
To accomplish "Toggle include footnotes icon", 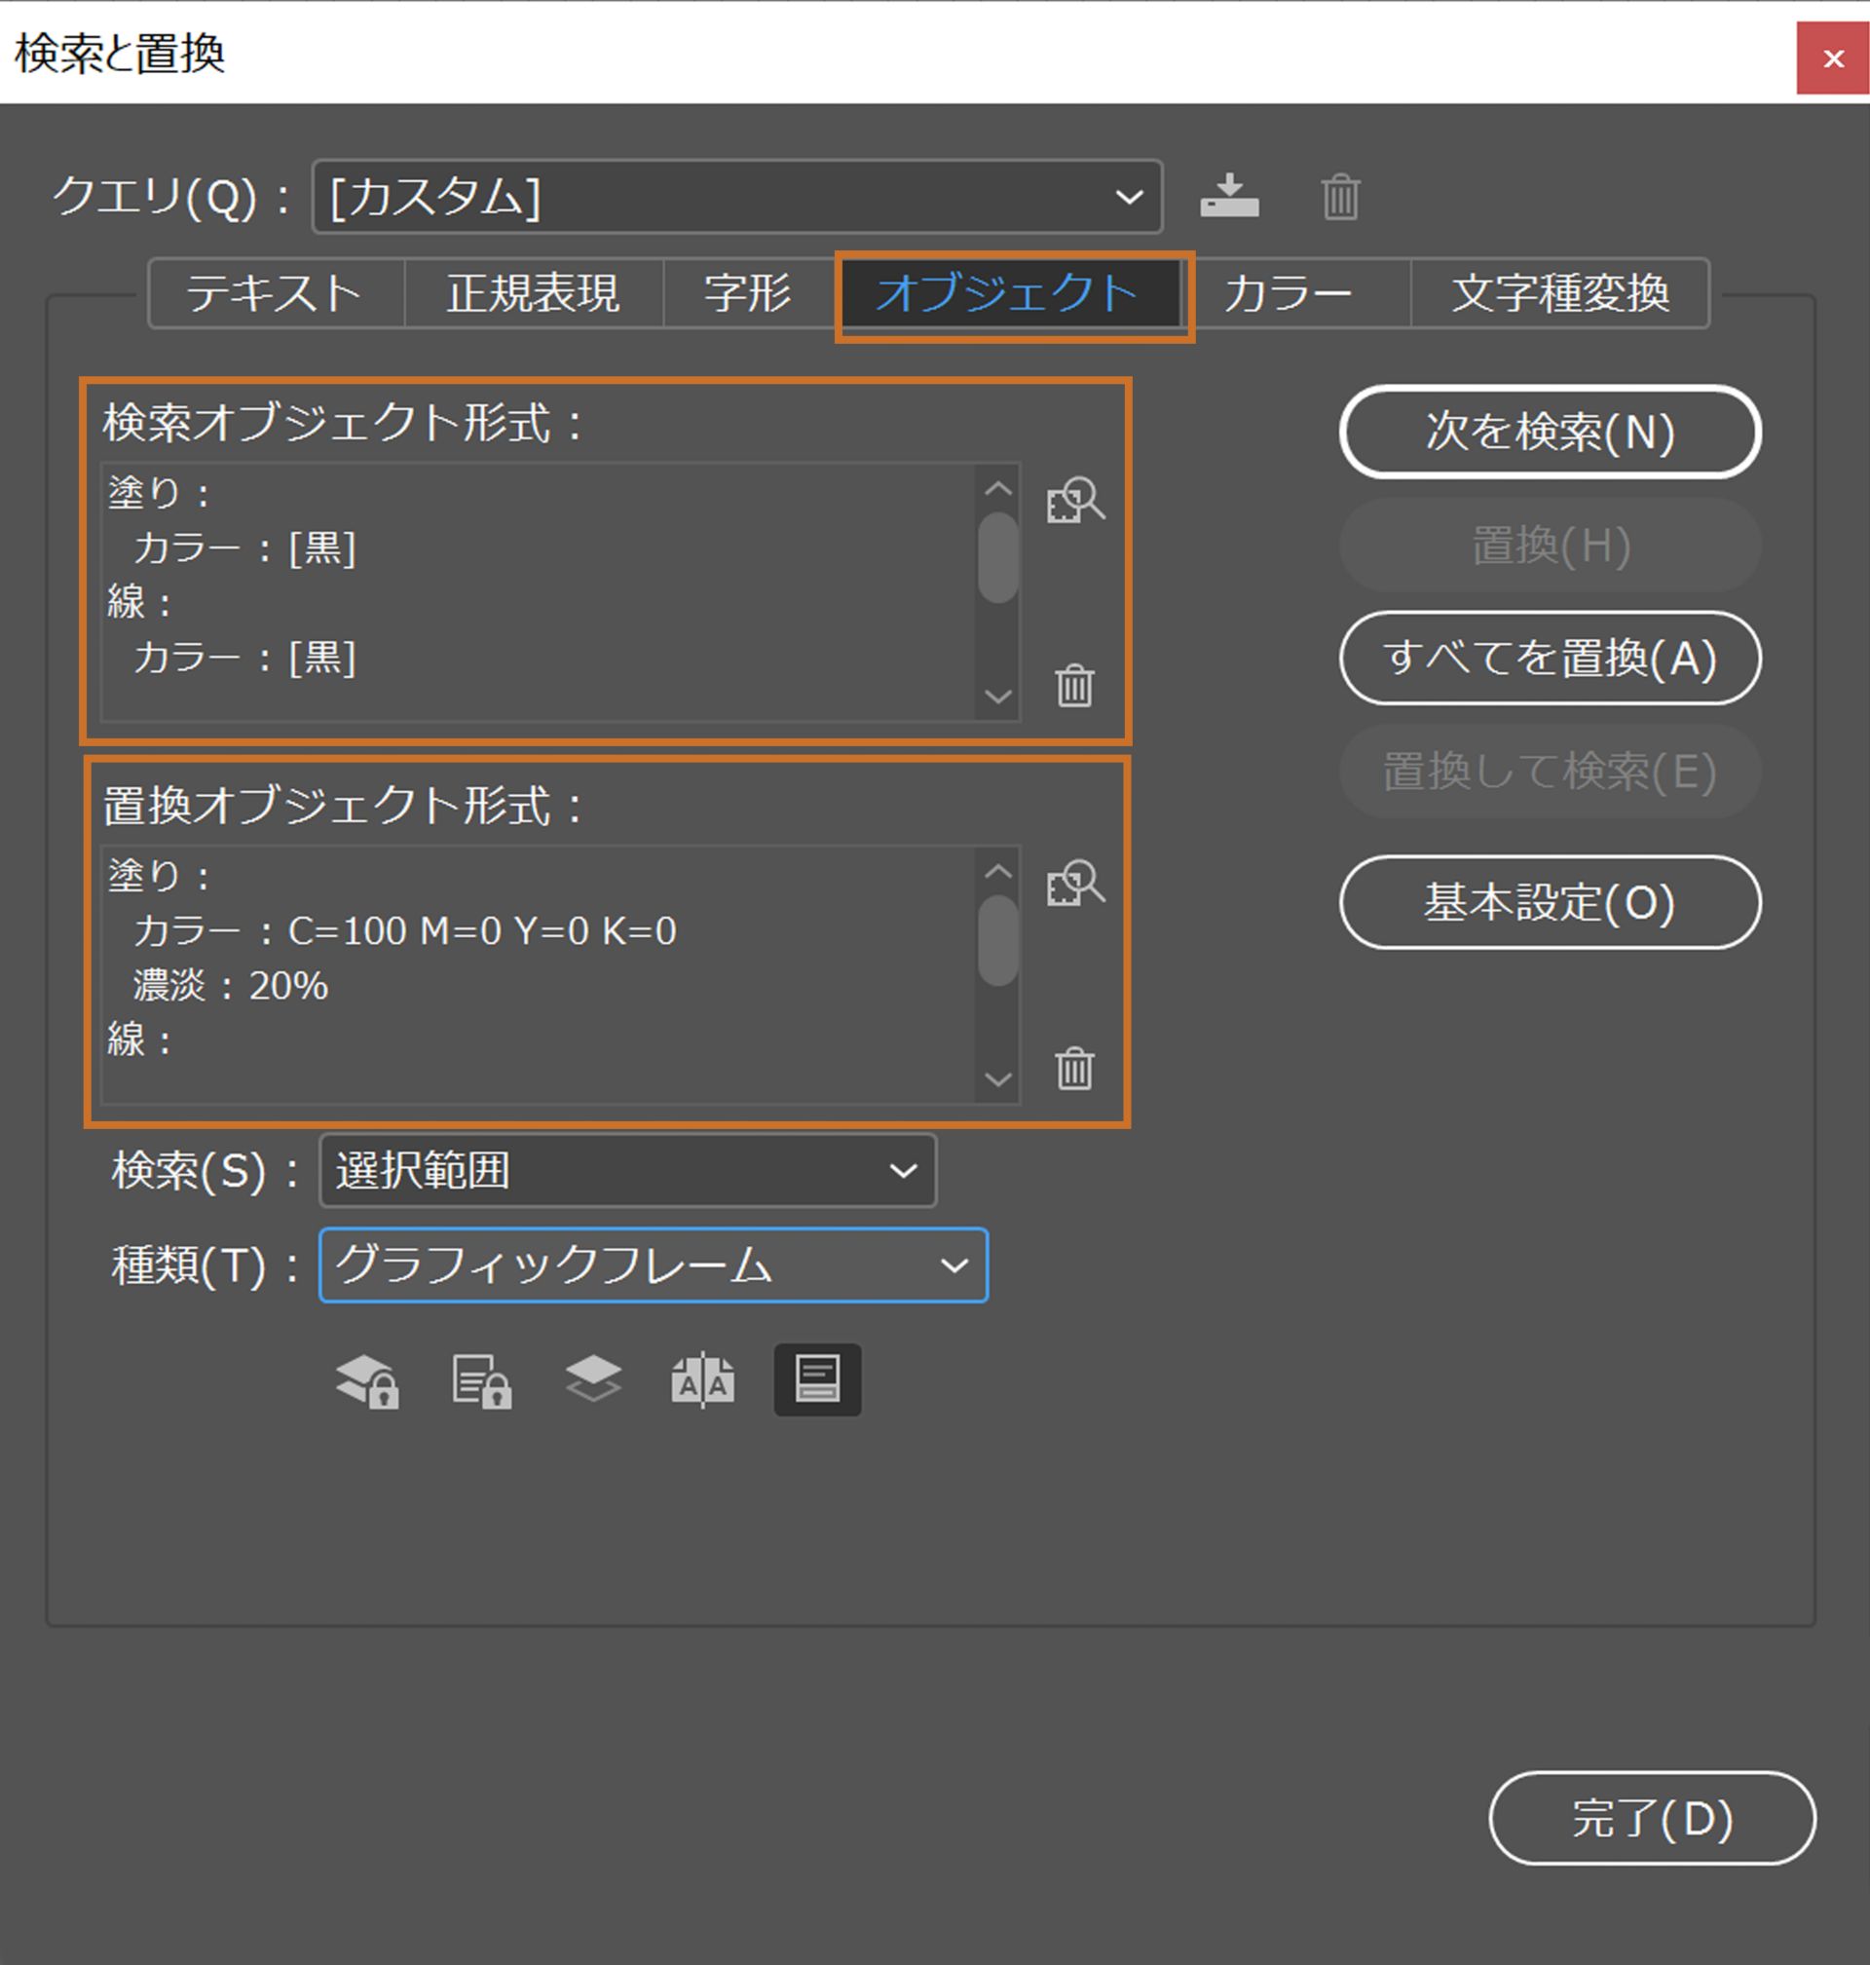I will (817, 1380).
